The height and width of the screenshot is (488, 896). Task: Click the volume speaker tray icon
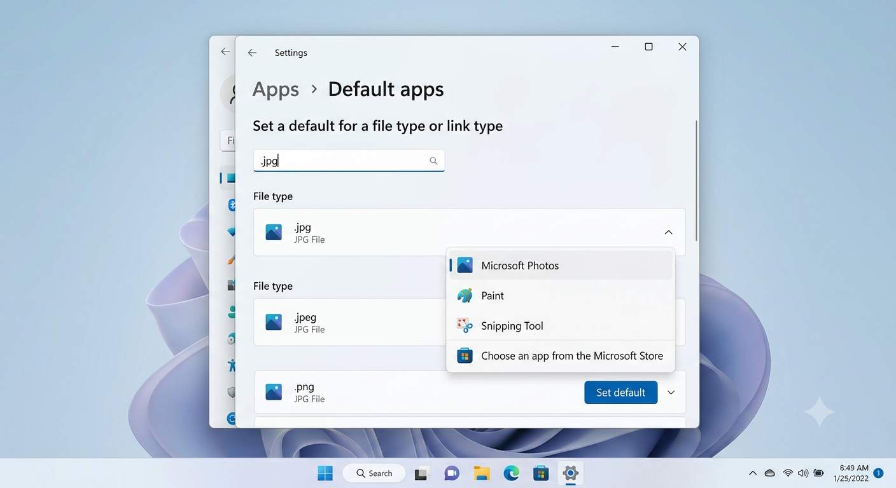pyautogui.click(x=803, y=473)
